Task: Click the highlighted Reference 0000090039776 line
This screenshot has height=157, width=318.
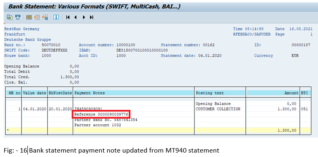Action: [101, 114]
